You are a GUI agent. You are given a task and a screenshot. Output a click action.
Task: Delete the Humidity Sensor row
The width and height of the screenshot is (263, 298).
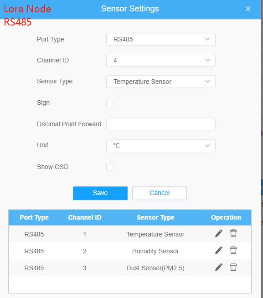tap(233, 250)
